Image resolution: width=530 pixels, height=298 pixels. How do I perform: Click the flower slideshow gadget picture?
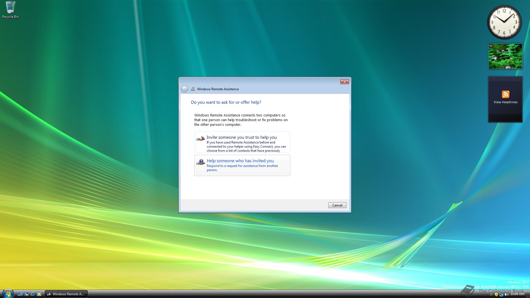click(x=505, y=56)
